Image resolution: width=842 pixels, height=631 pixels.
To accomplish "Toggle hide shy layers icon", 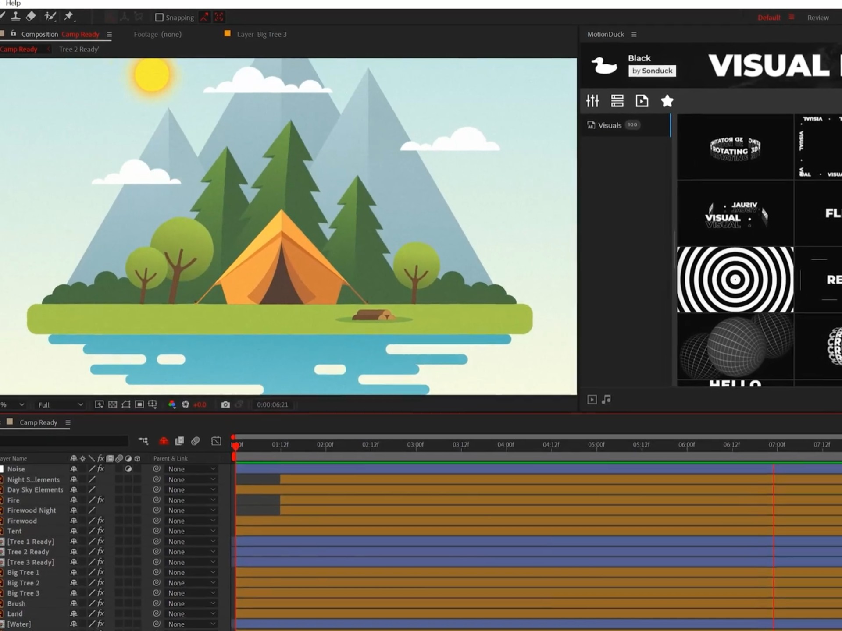I will coord(164,441).
